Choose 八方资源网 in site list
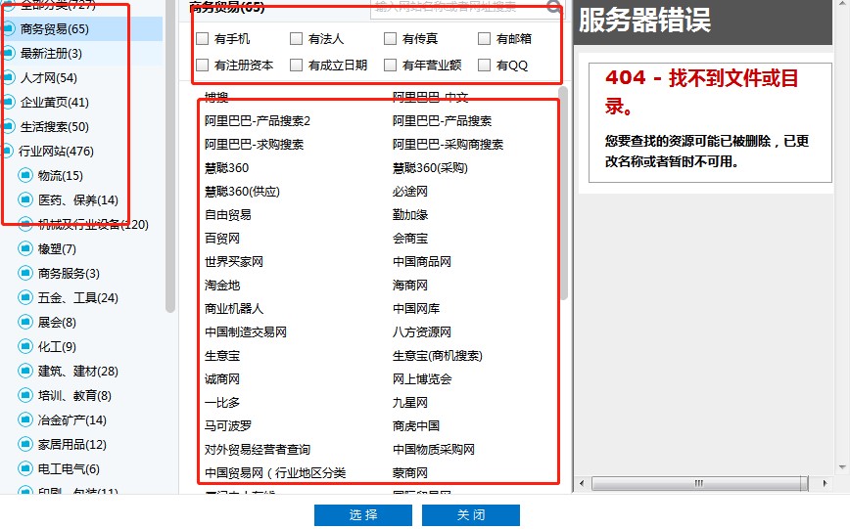Viewport: 850px width, 529px height. [422, 331]
